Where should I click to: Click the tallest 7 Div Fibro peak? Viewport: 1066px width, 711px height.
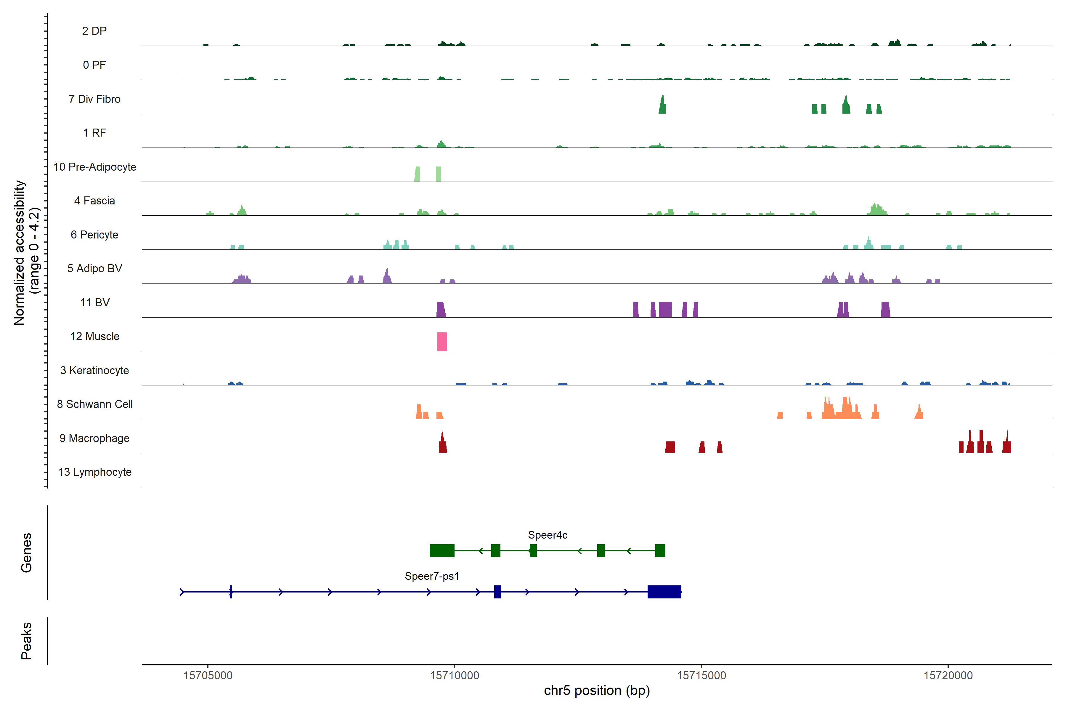pyautogui.click(x=662, y=105)
